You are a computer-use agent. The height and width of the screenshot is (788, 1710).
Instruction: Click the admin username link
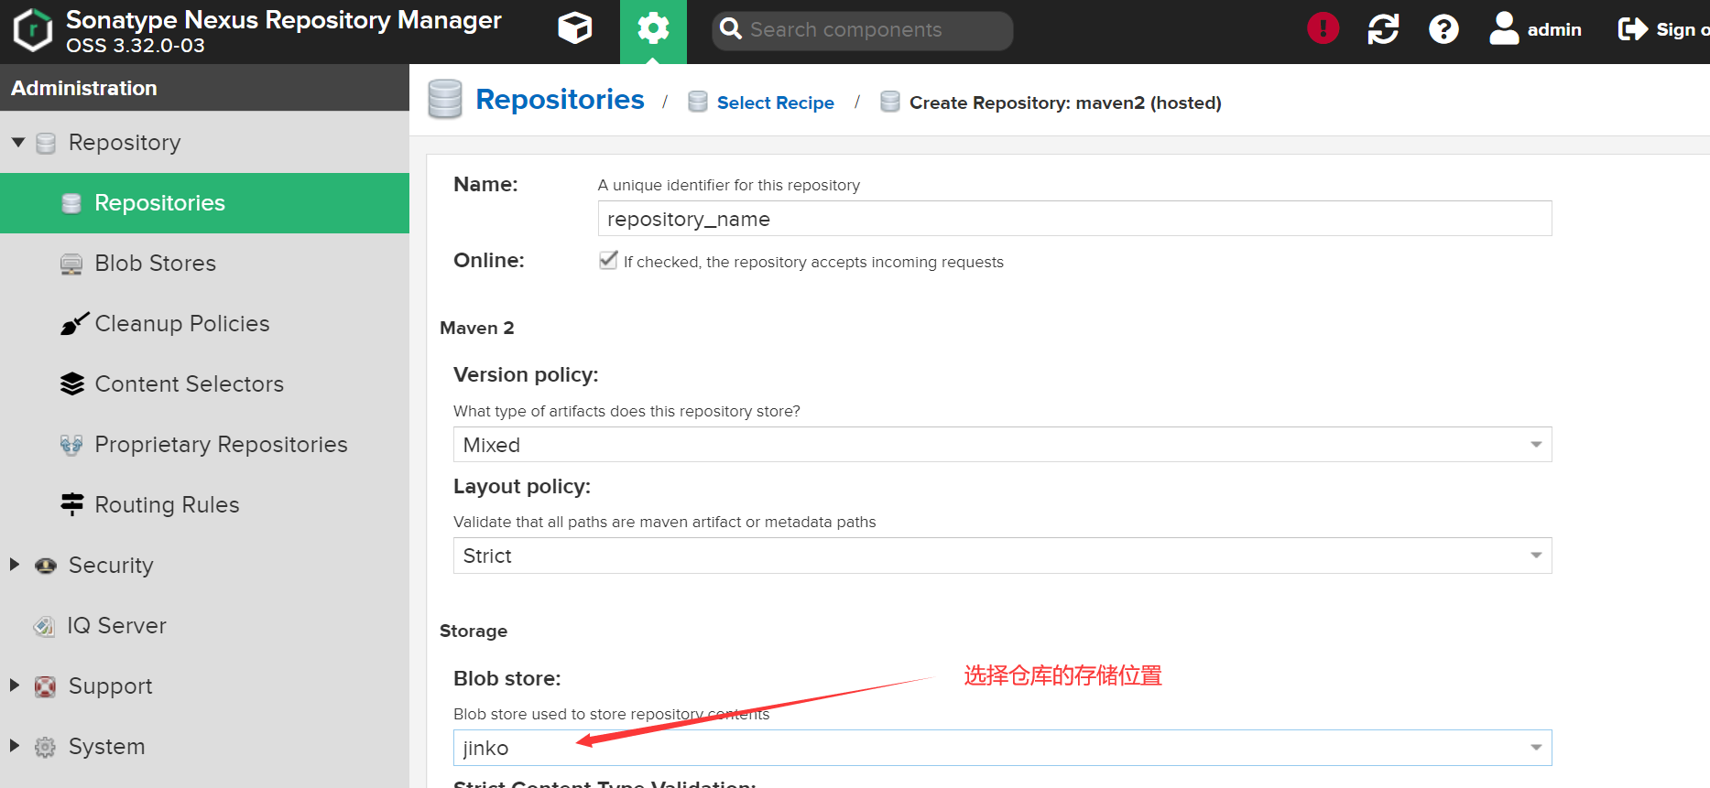[x=1554, y=29]
